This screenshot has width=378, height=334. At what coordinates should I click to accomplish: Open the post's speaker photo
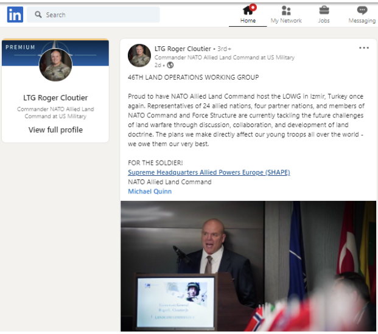coord(248,266)
